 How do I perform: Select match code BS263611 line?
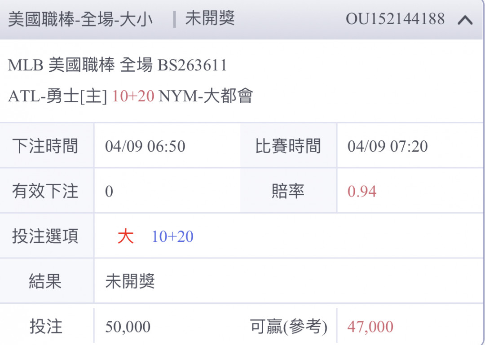click(118, 65)
